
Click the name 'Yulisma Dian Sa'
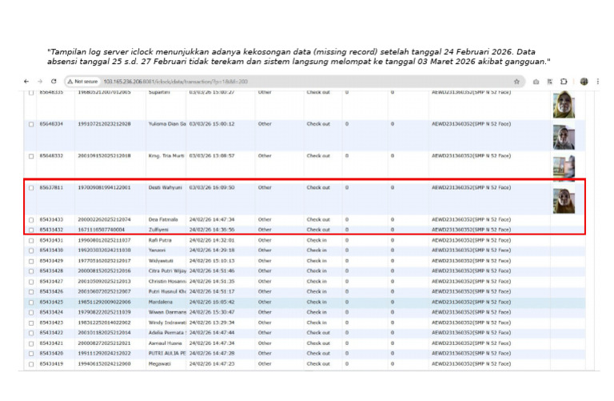167,124
